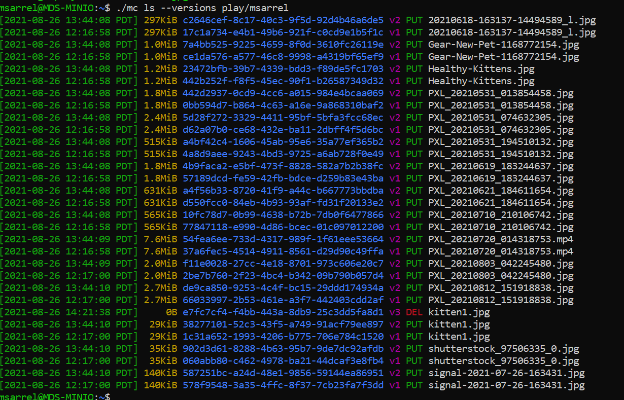Viewport: 624px width, 400px height.
Task: Click the typed command './mc ls --versions play/msarrel'
Action: (x=202, y=8)
